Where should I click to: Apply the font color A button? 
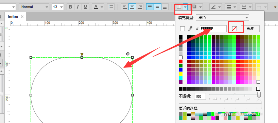click(96, 7)
